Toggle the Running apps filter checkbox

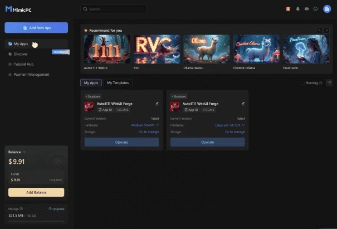[x=303, y=83]
